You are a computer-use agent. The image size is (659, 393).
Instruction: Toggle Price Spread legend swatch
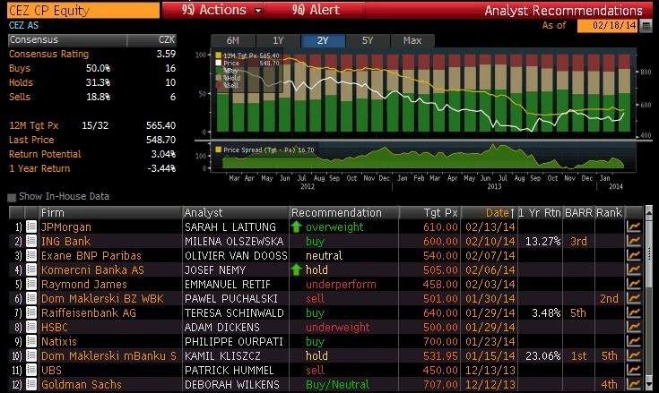click(x=218, y=150)
